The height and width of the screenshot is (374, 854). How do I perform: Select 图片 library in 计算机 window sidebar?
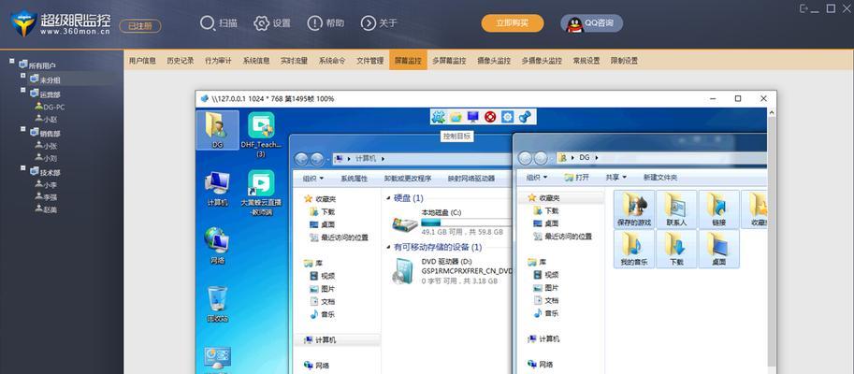click(x=323, y=289)
